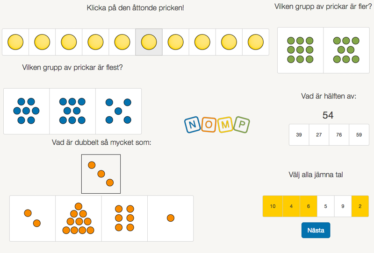
Task: Click the first yellow dot in the row
Action: point(15,42)
